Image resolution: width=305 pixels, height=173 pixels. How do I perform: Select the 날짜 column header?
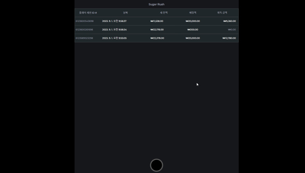126,13
